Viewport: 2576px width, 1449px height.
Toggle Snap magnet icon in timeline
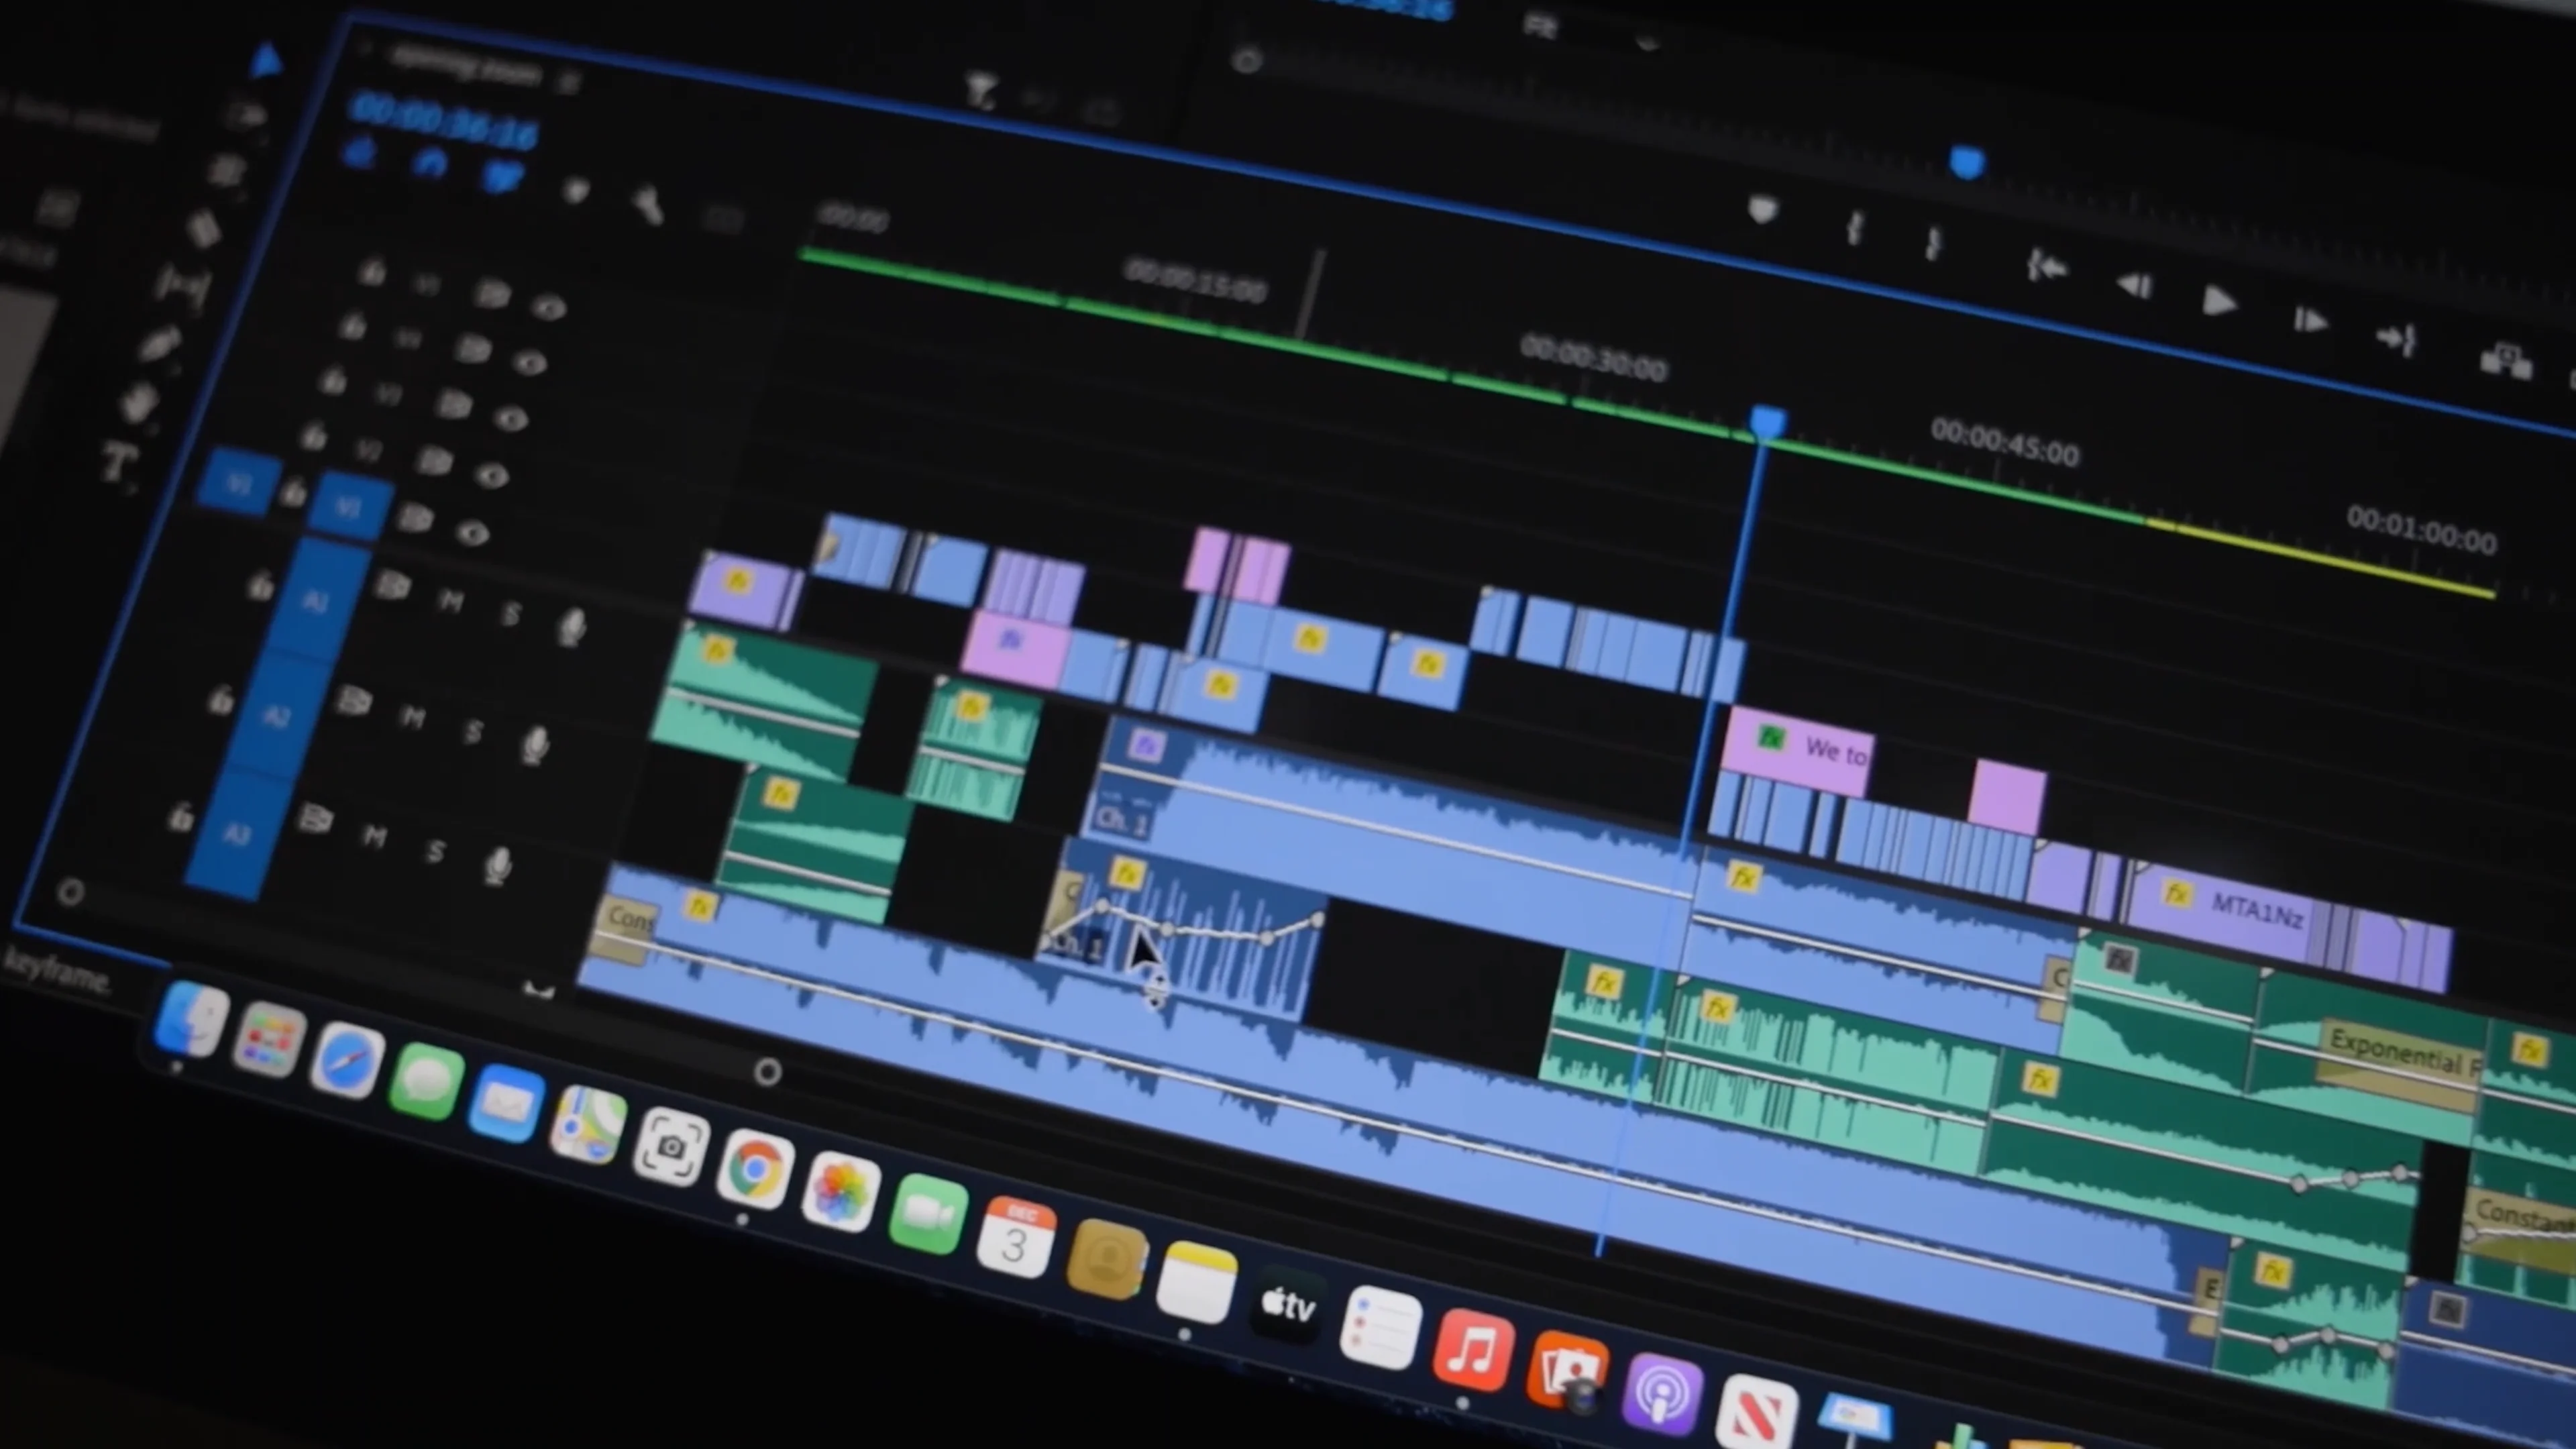coord(430,164)
